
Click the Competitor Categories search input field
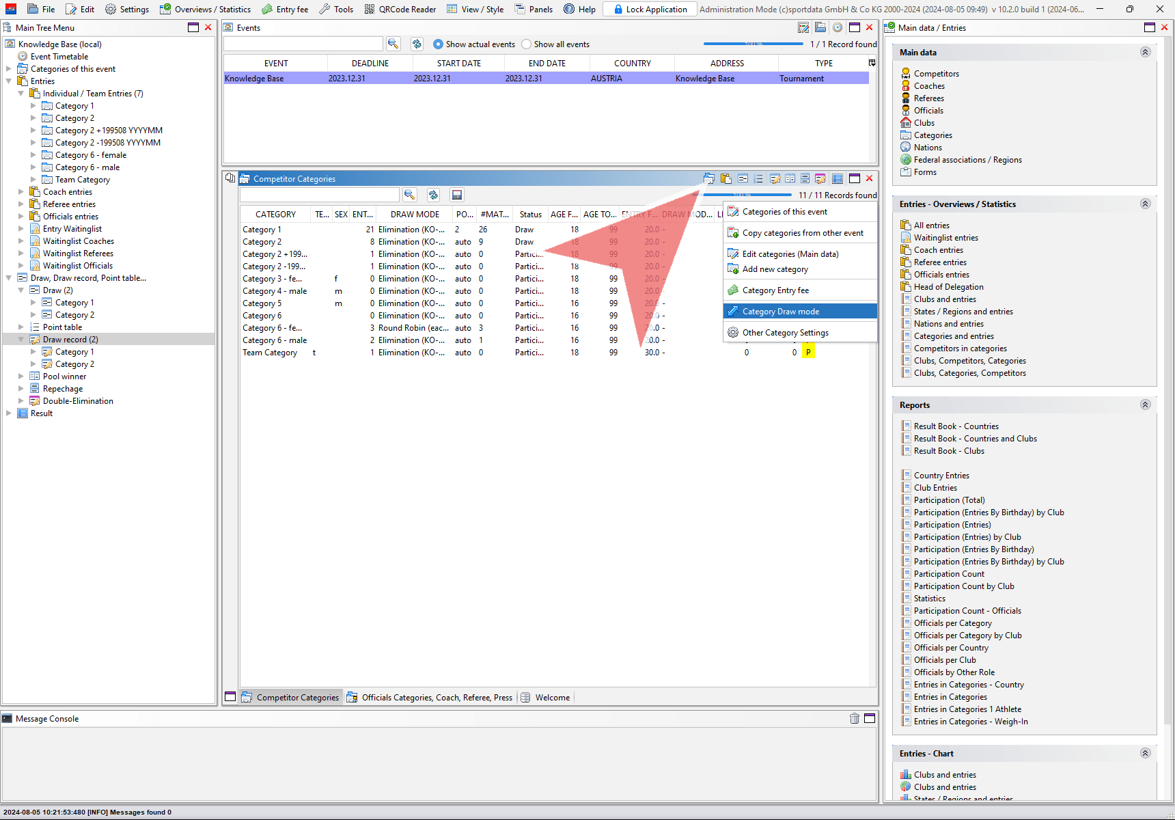(x=319, y=195)
